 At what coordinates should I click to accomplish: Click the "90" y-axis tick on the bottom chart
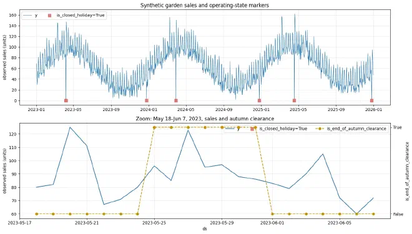click(x=14, y=174)
